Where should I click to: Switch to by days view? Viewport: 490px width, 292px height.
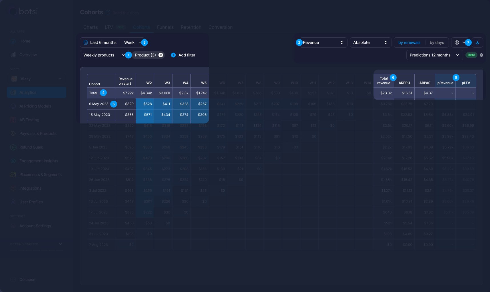point(437,42)
